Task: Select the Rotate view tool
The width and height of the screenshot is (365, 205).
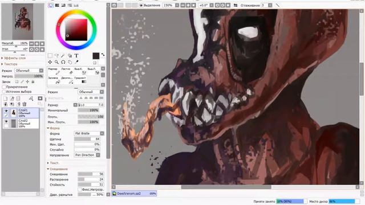Action: tap(63, 62)
